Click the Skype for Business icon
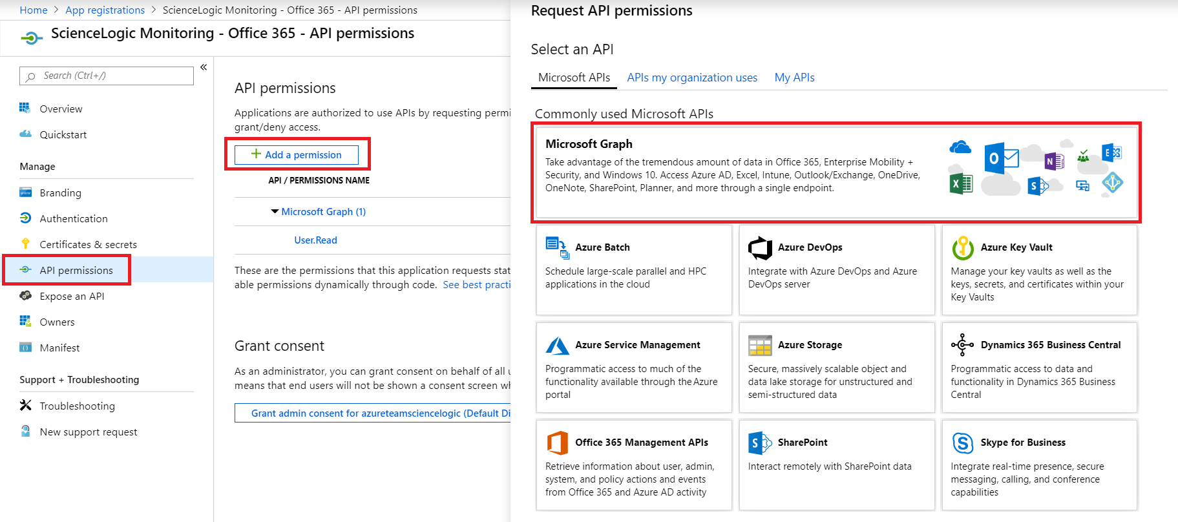Screen dimensions: 1178x522 coord(963,443)
